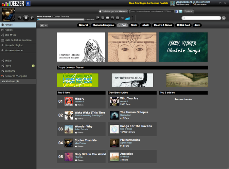Add a Nouveau dossier
229x169 pixels.
point(13,50)
